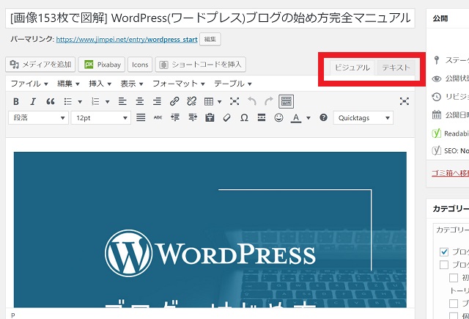Insert special character omega icon
This screenshot has height=319, width=469.
244,117
